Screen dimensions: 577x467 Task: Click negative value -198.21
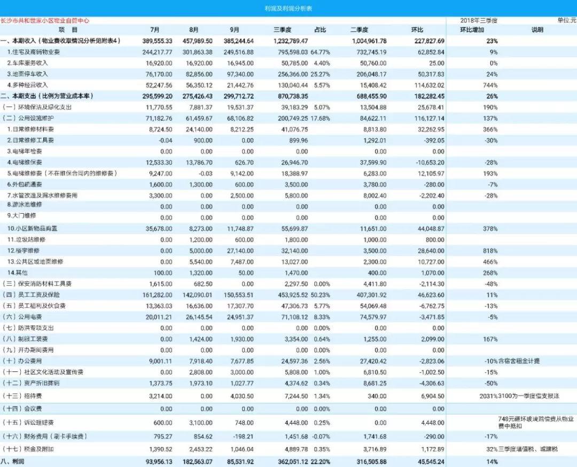pos(243,437)
